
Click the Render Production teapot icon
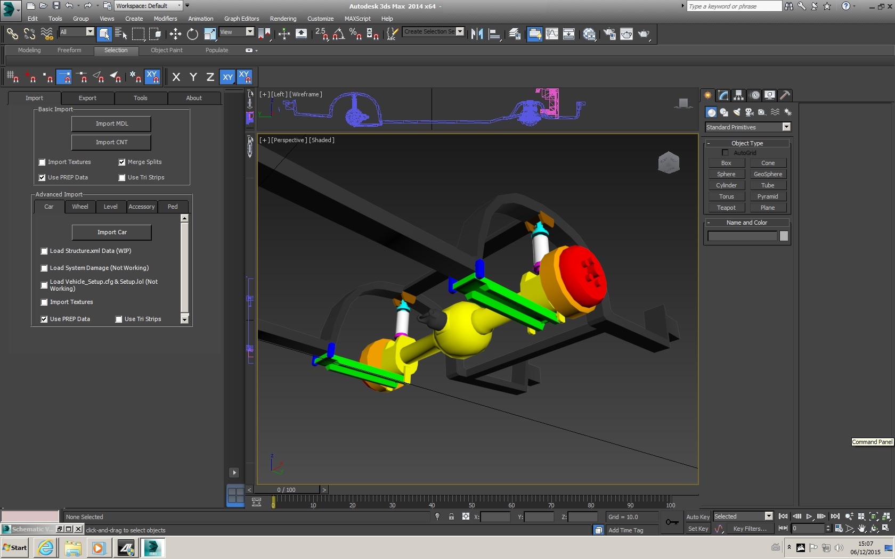coord(644,34)
